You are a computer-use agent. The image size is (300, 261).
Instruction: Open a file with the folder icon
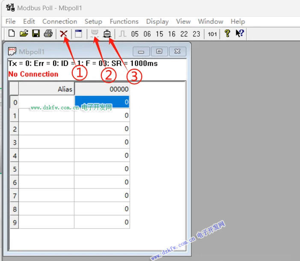24,33
